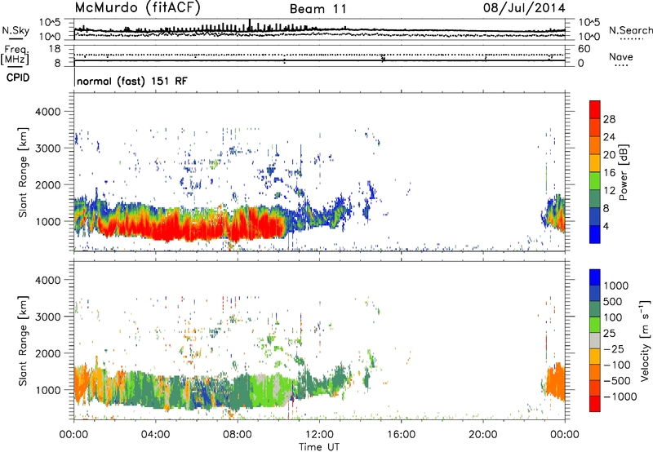Click the red bottom swatch of Velocity colorbar
Image resolution: width=653 pixels, height=452 pixels.
[595, 404]
